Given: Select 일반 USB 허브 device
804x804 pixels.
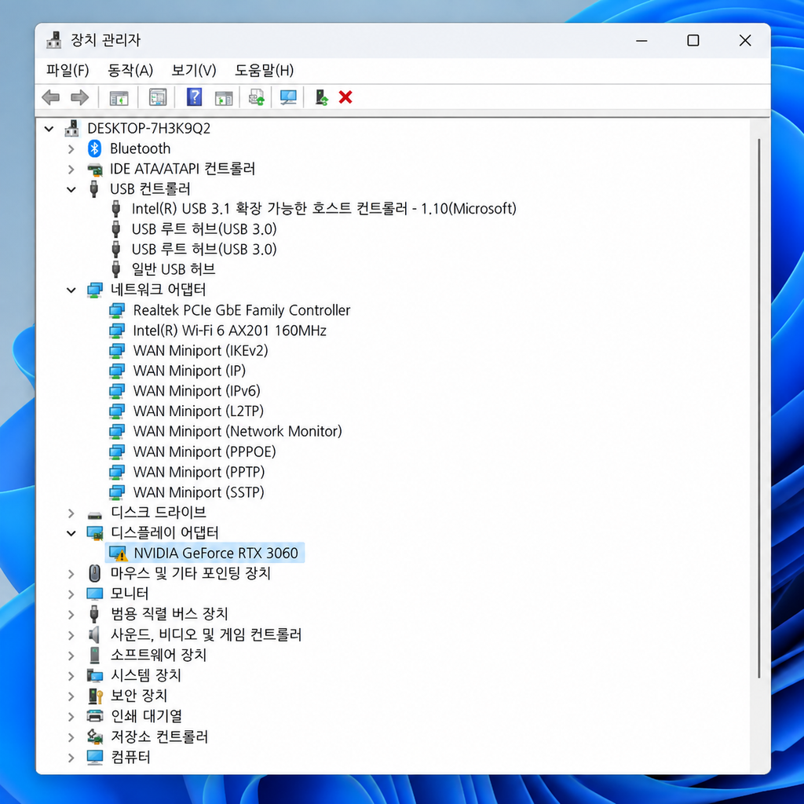Looking at the screenshot, I should [174, 269].
